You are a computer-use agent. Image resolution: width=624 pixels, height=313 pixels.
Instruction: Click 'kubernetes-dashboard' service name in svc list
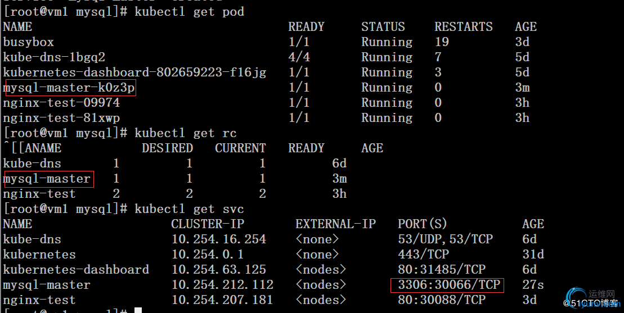pos(76,269)
